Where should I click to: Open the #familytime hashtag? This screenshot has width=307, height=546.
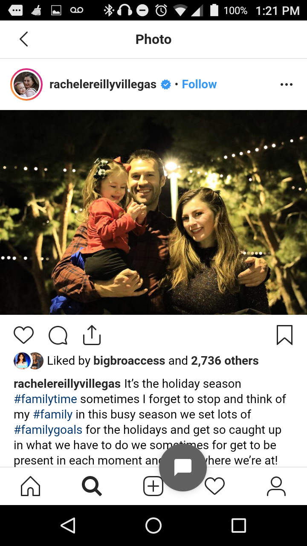coord(45,399)
